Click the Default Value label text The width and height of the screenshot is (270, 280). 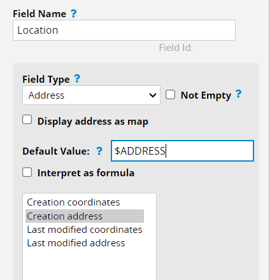coord(56,151)
